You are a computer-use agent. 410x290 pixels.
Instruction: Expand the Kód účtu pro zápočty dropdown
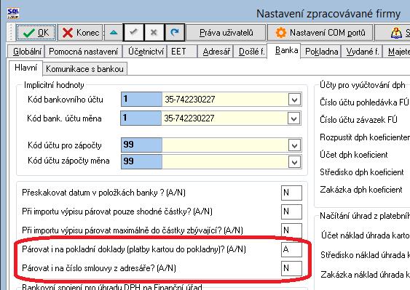pyautogui.click(x=294, y=145)
